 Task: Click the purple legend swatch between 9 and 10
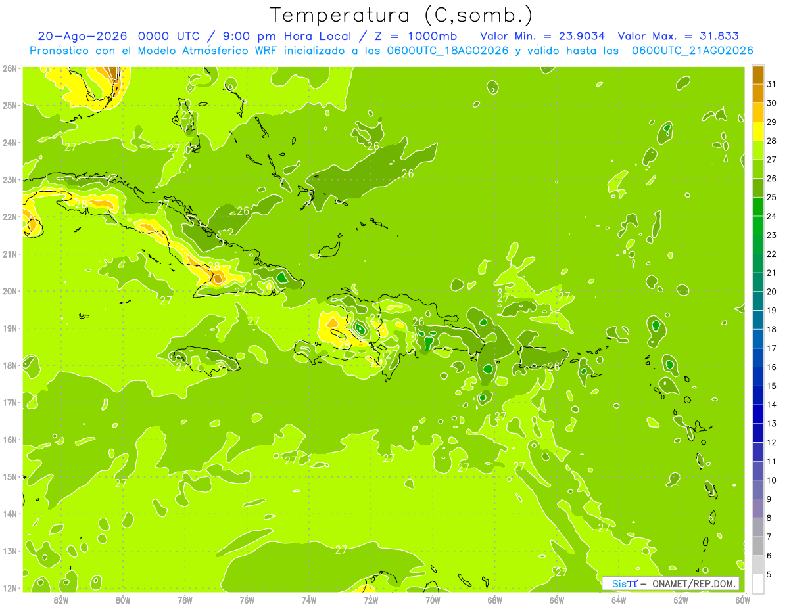click(x=758, y=489)
